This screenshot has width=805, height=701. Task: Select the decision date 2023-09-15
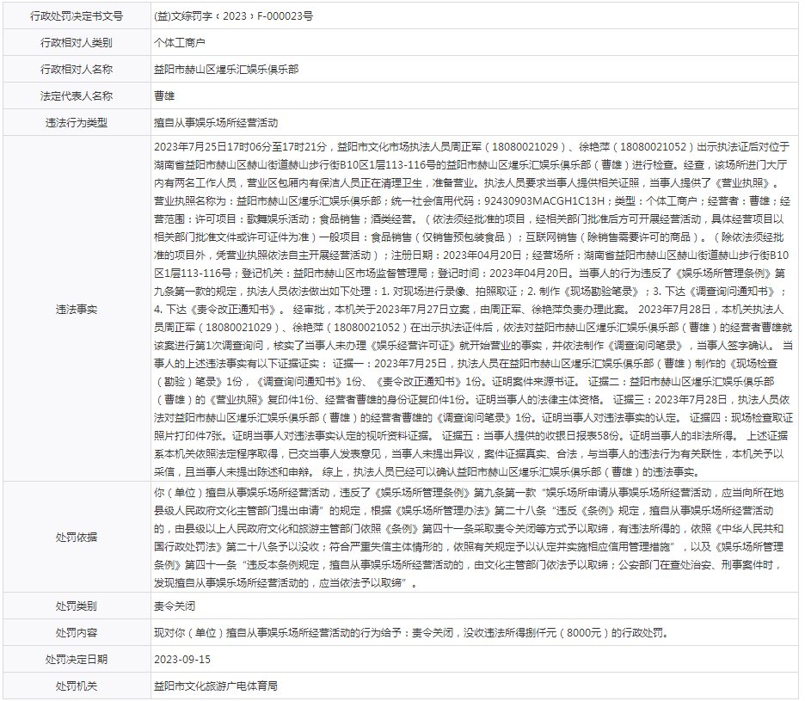click(181, 659)
